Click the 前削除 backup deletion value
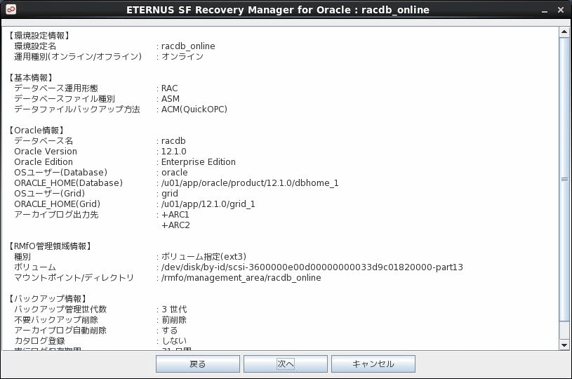Viewport: 572px width, 379px height. click(x=174, y=320)
